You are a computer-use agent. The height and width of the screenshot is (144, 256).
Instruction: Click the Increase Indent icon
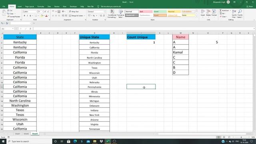[x=66, y=16]
